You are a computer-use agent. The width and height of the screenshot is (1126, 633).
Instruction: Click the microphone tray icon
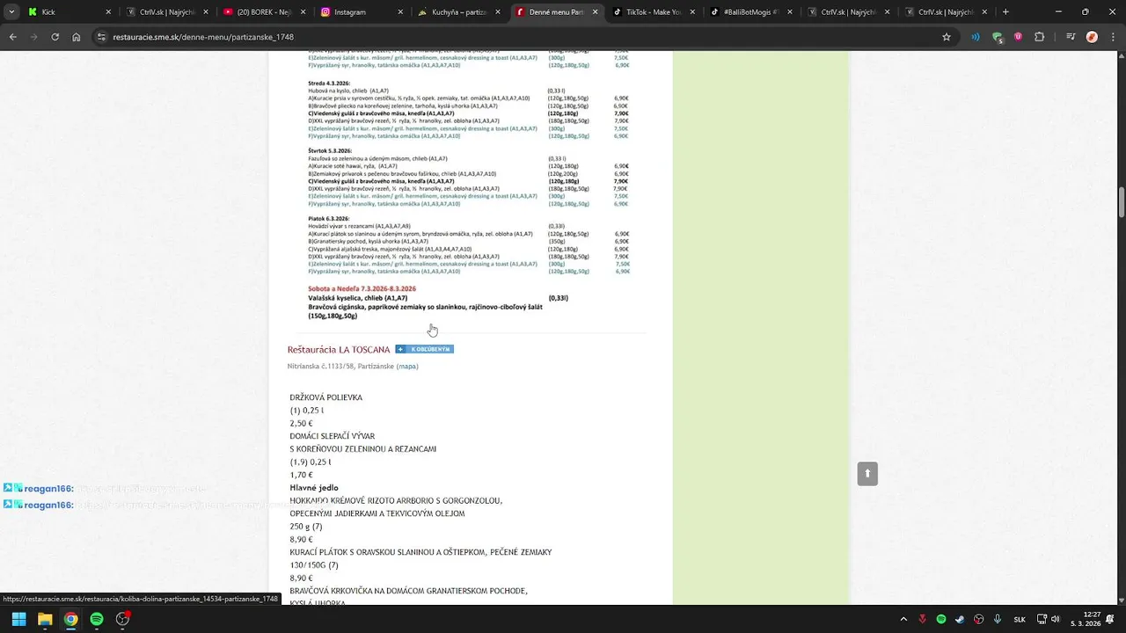click(x=998, y=619)
